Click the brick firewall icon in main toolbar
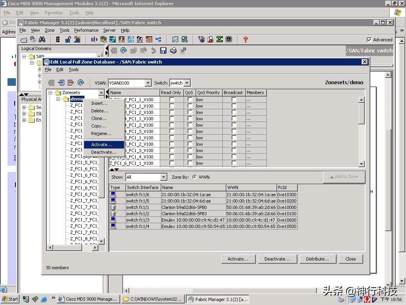Image resolution: width=406 pixels, height=305 pixels. [149, 39]
